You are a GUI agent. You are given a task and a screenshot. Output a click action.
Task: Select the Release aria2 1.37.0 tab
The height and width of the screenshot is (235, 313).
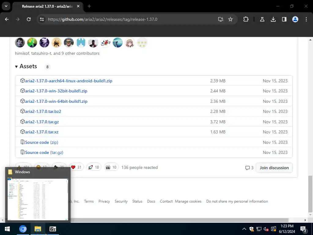click(x=47, y=6)
